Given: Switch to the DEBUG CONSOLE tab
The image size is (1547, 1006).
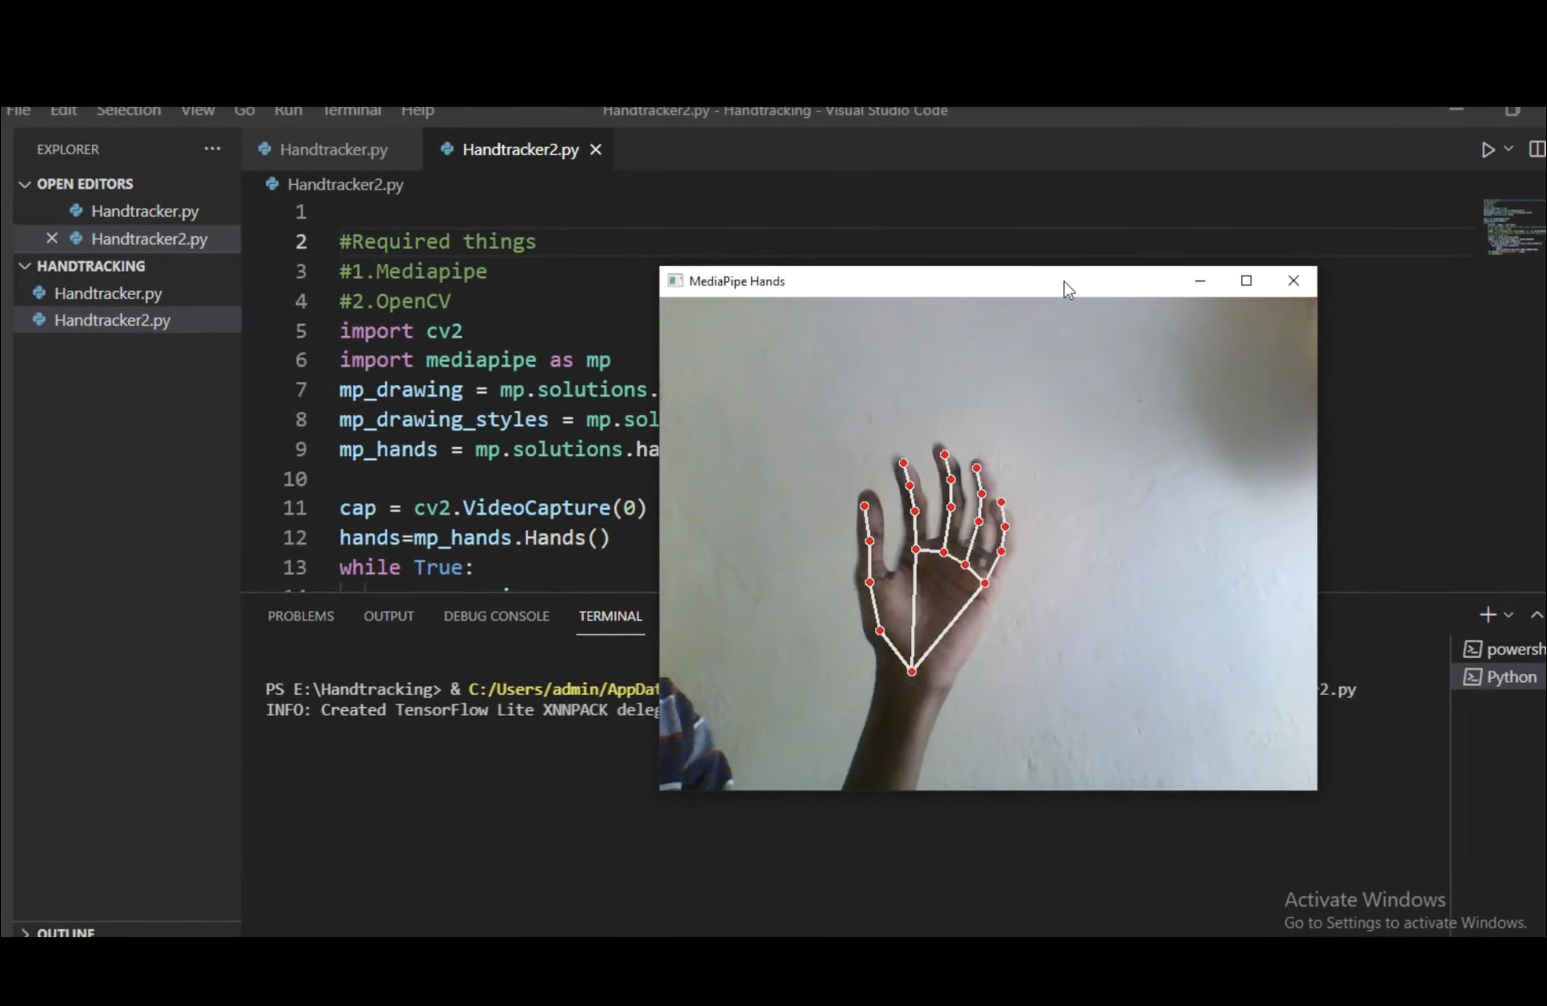Looking at the screenshot, I should [x=497, y=616].
